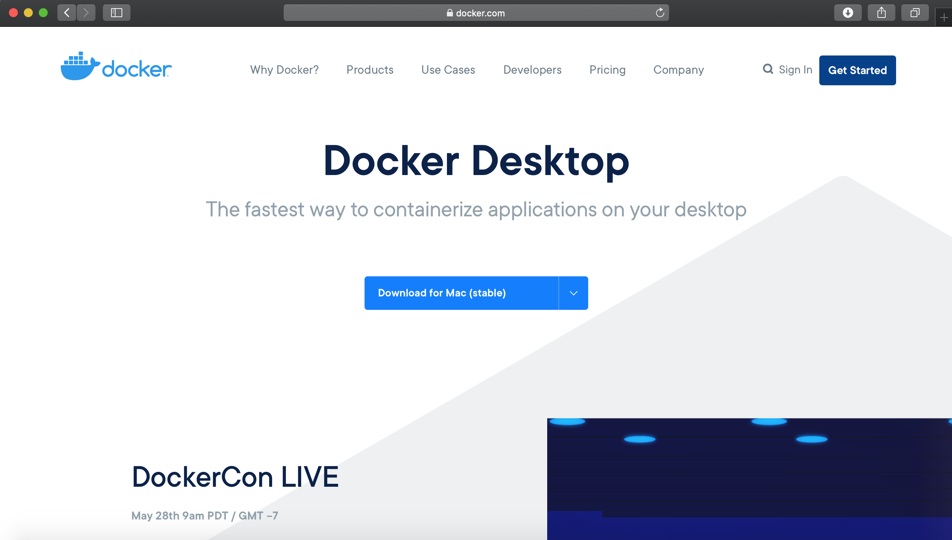The image size is (952, 540).
Task: Open a new tab with plus icon
Action: 944,18
